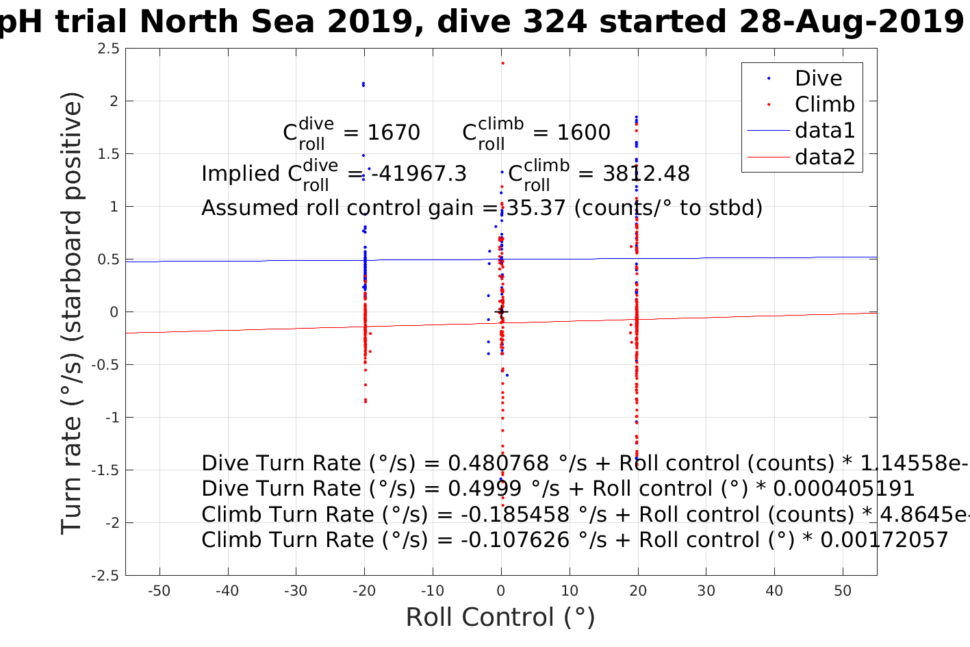Select the blue data1 line sample in legend
Image resolution: width=970 pixels, height=647 pixels.
pyautogui.click(x=767, y=131)
